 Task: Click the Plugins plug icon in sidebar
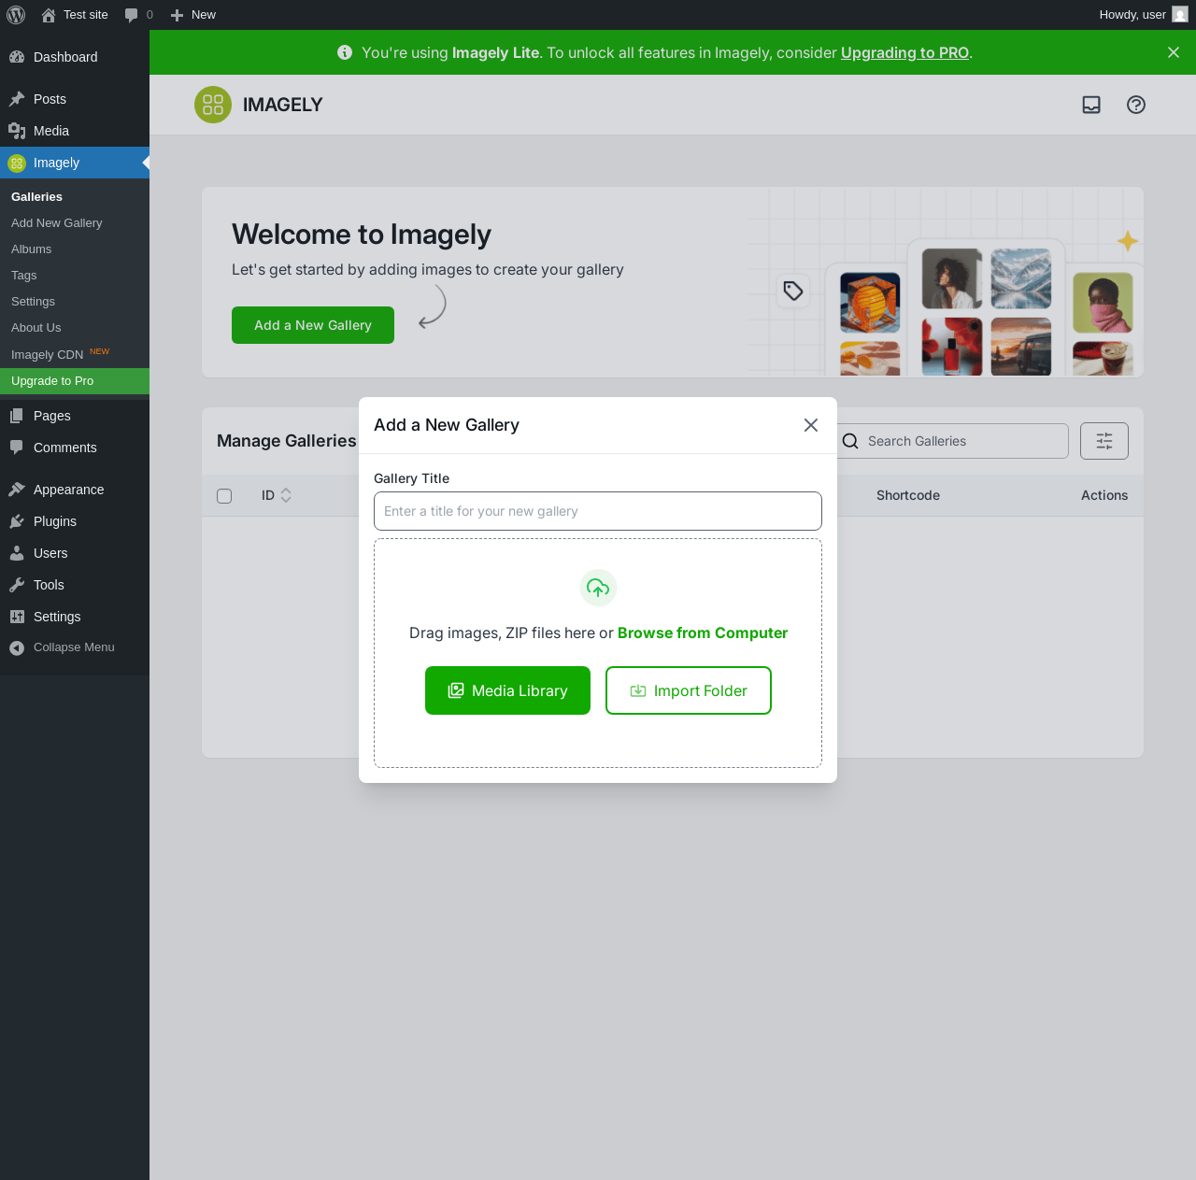[x=17, y=521]
